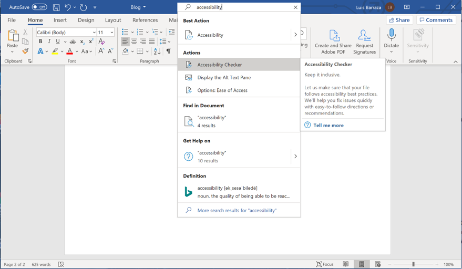Screen dimensions: 462x269
Task: Toggle Underline formatting
Action: (x=58, y=42)
